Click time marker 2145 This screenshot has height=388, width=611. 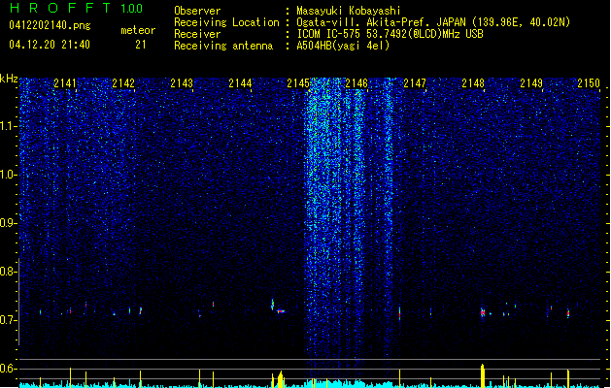click(298, 83)
